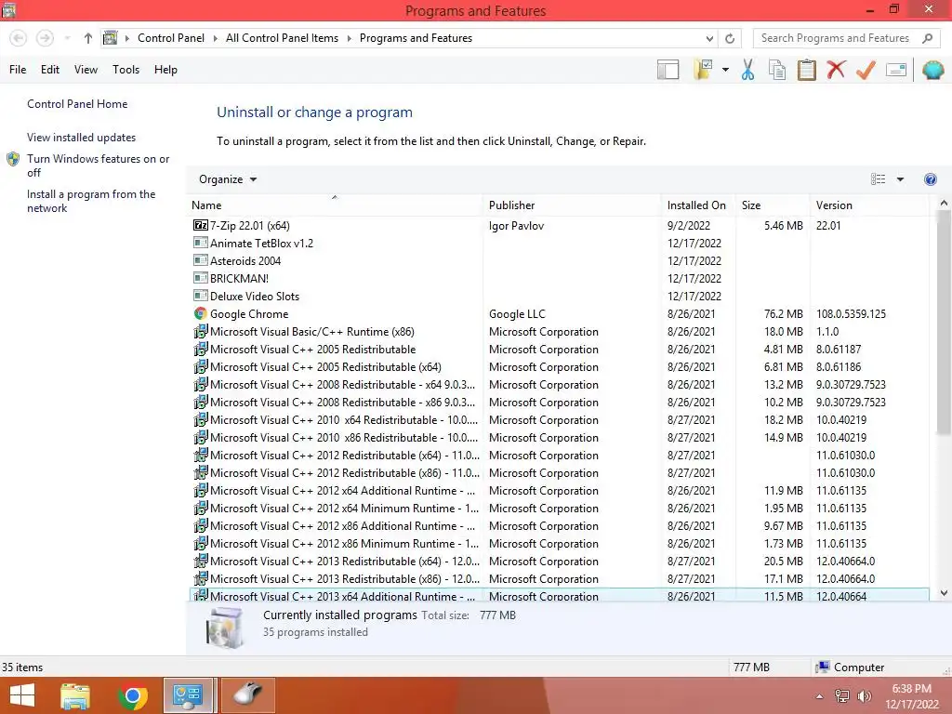This screenshot has width=952, height=714.
Task: Open the Help menu
Action: pyautogui.click(x=165, y=70)
